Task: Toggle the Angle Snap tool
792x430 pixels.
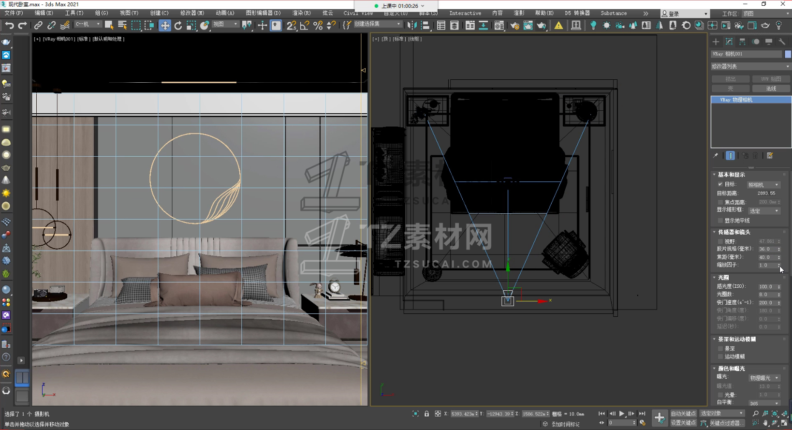Action: point(305,26)
